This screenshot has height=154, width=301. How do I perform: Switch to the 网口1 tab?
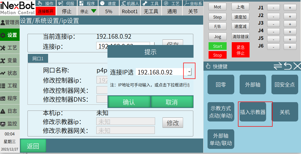coord(38,59)
